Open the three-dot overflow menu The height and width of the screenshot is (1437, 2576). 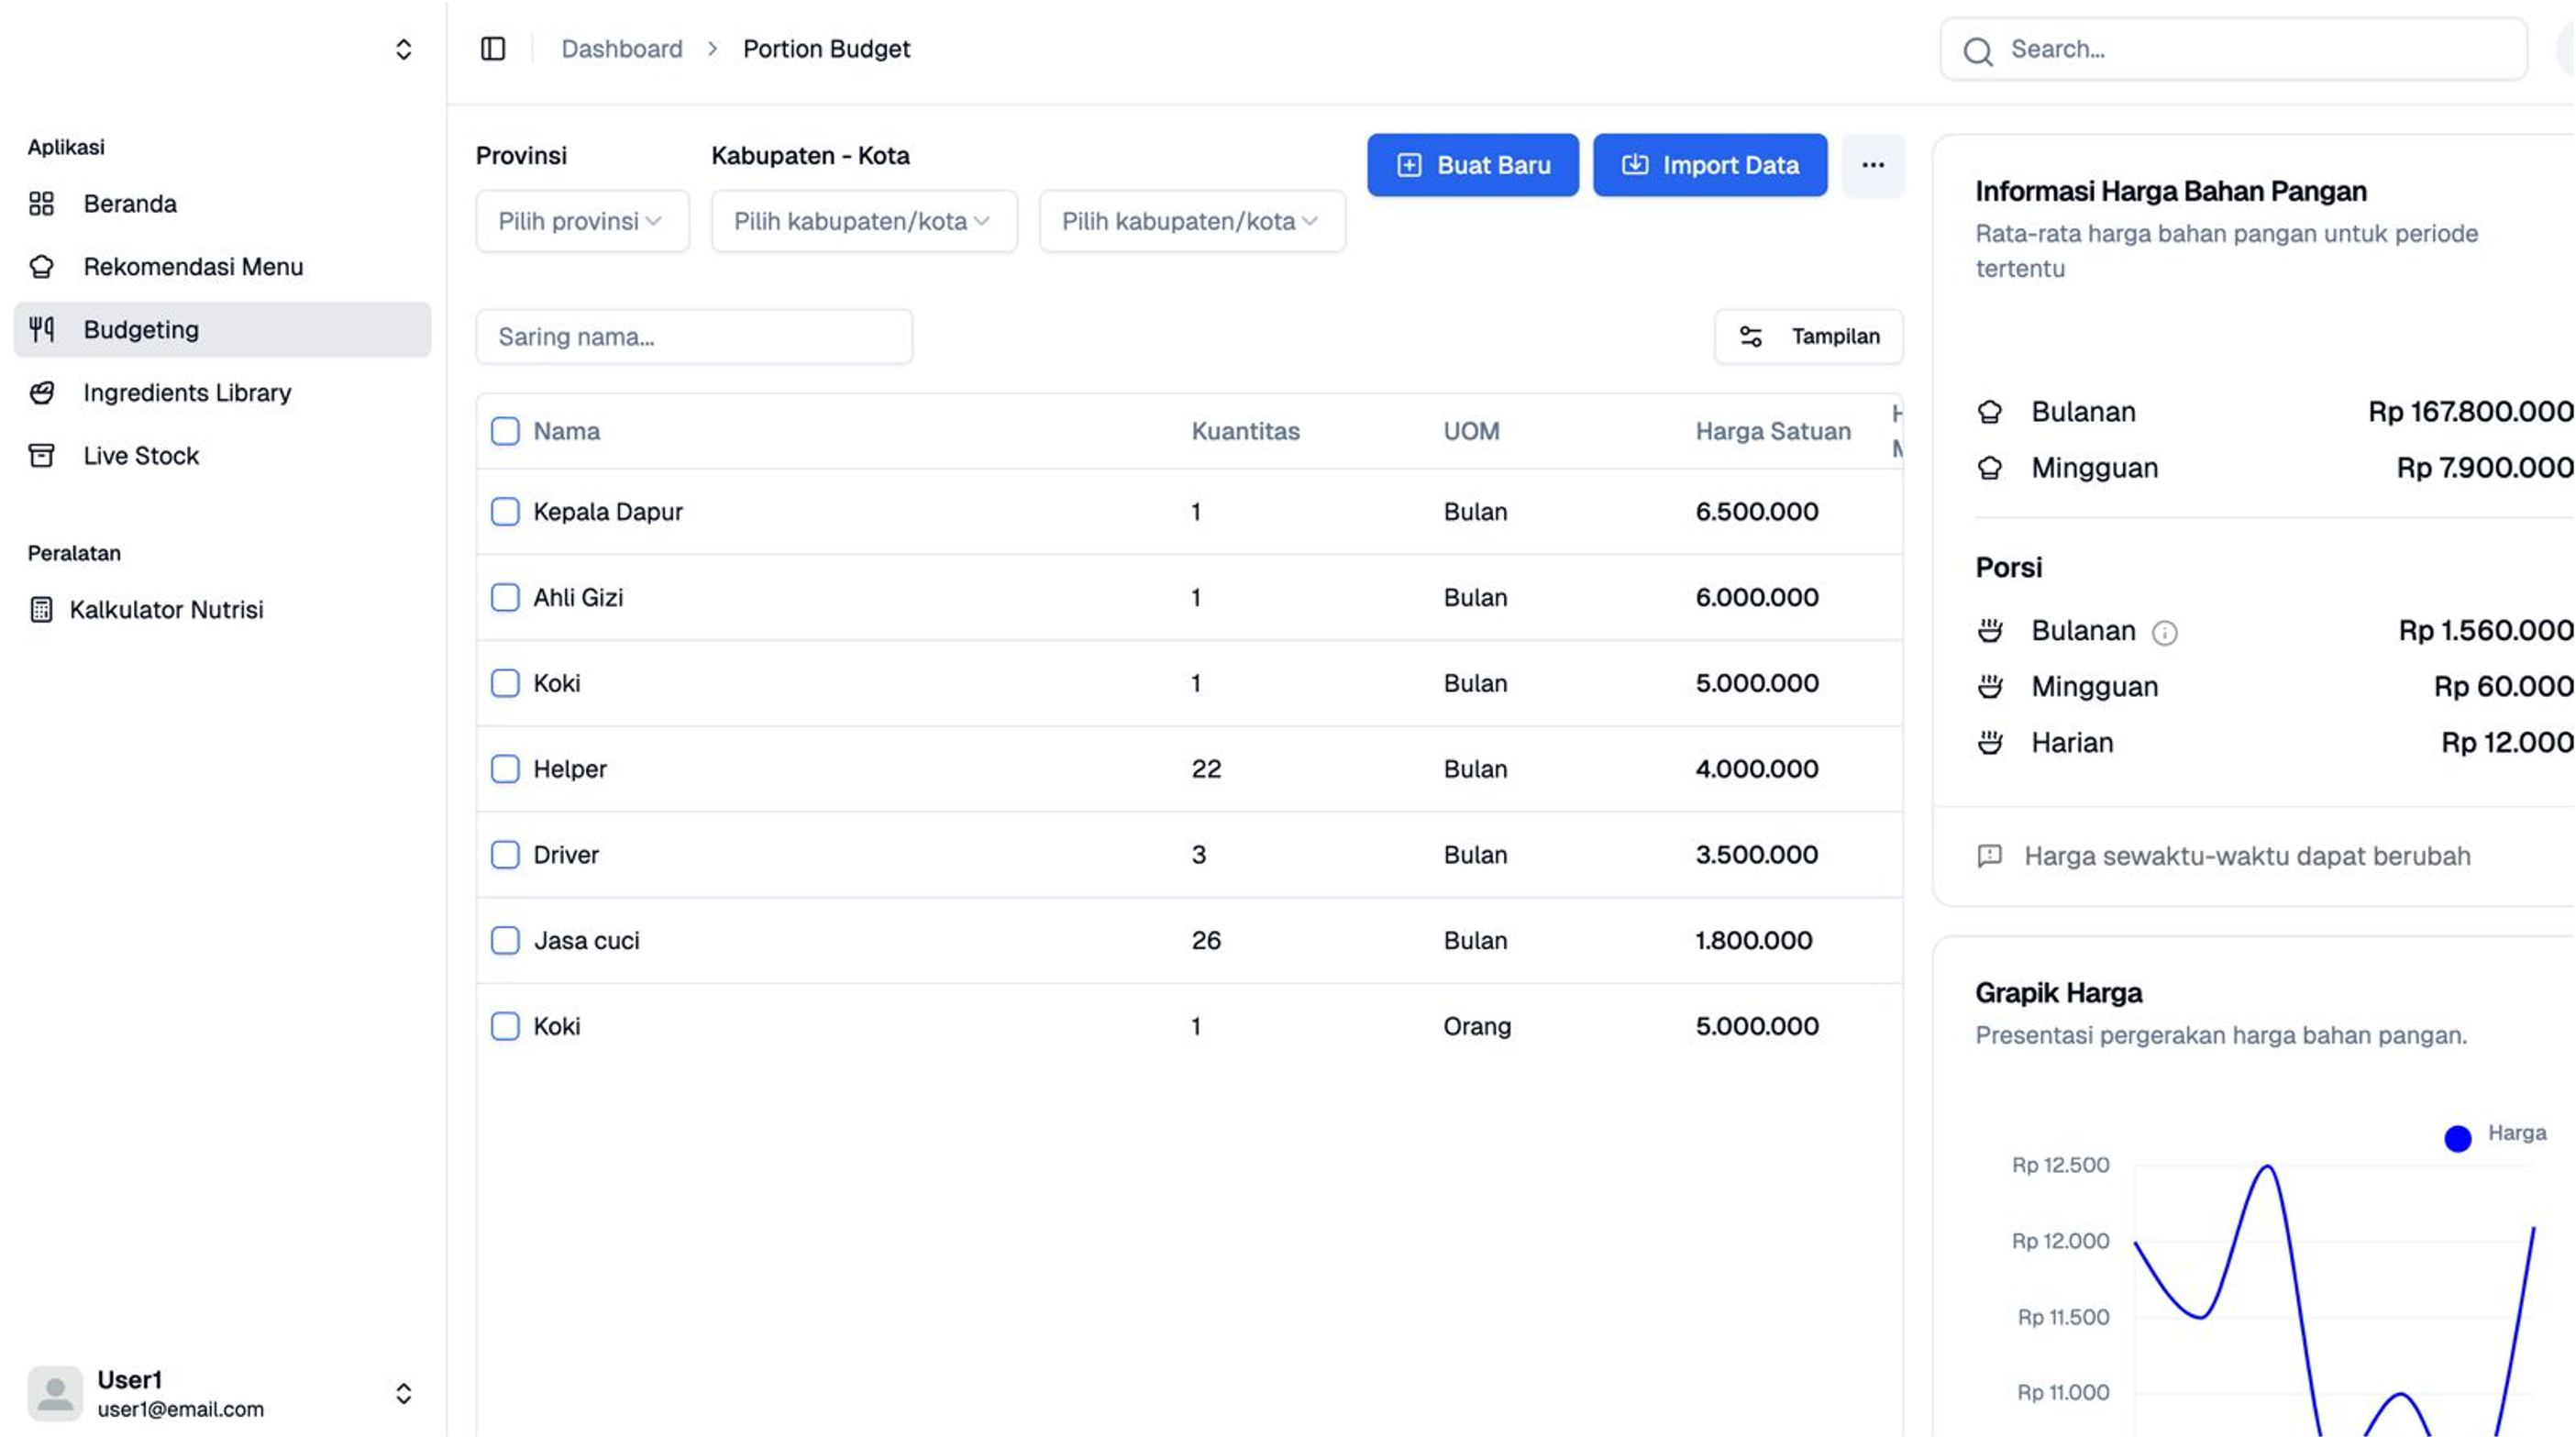pyautogui.click(x=1872, y=164)
